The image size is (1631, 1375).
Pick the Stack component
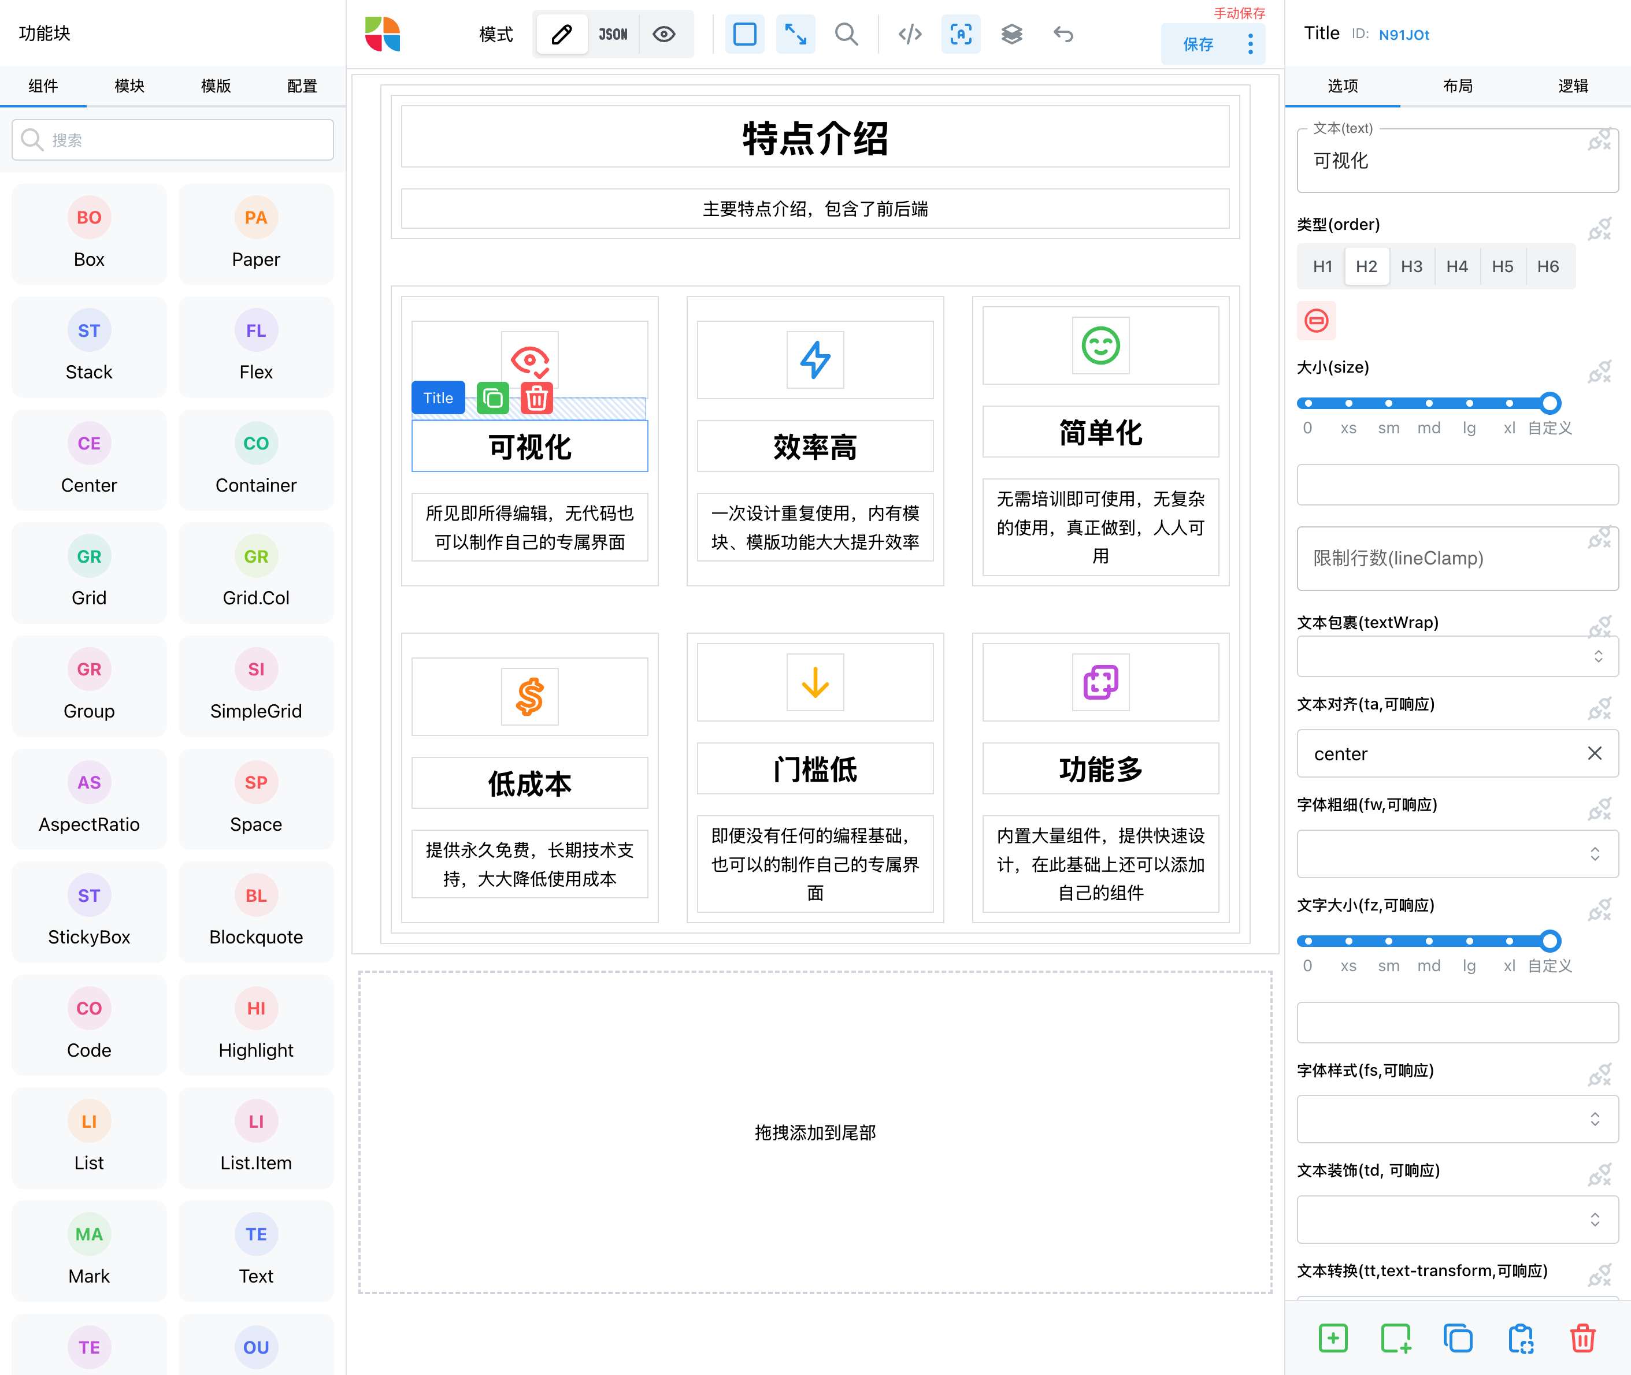89,347
